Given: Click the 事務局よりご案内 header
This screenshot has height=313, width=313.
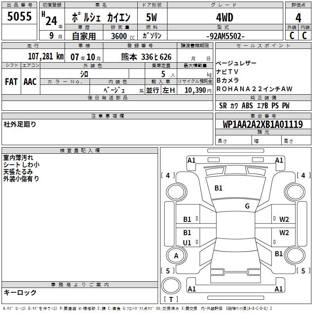Looking at the screenshot, I should tap(80, 285).
